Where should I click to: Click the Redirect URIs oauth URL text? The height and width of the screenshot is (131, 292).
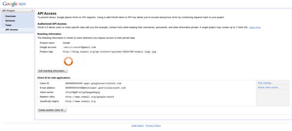click(x=90, y=97)
